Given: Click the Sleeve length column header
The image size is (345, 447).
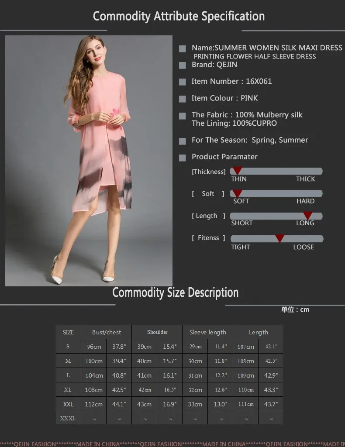Looking at the screenshot, I should point(208,332).
